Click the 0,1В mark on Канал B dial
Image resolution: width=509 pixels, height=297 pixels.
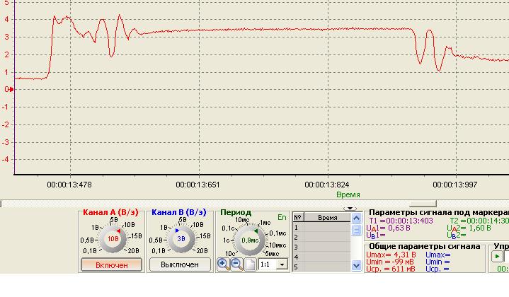158,251
